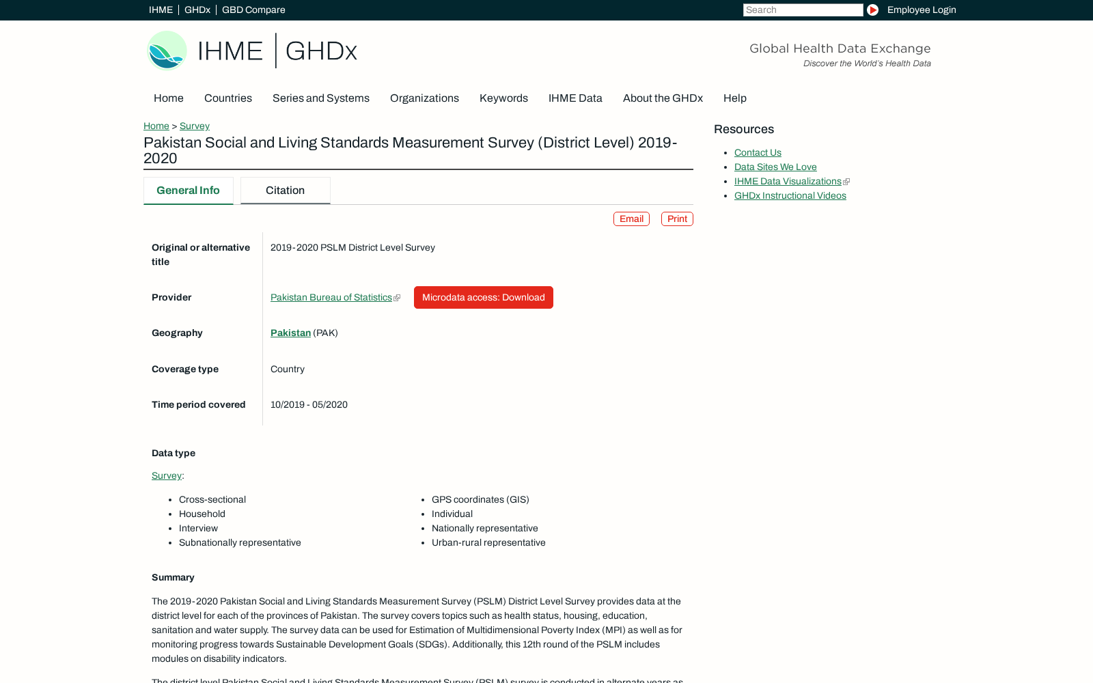Click the IHME leaf logo icon
1093x683 pixels.
[167, 51]
